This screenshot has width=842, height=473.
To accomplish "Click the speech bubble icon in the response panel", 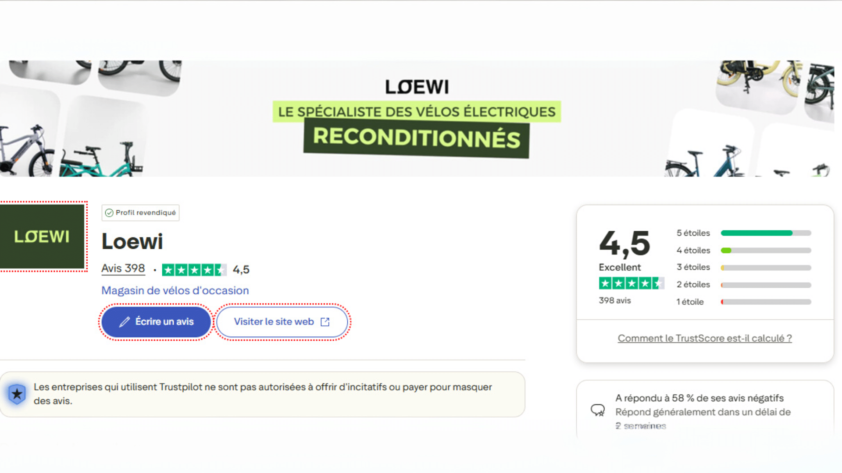I will click(598, 410).
